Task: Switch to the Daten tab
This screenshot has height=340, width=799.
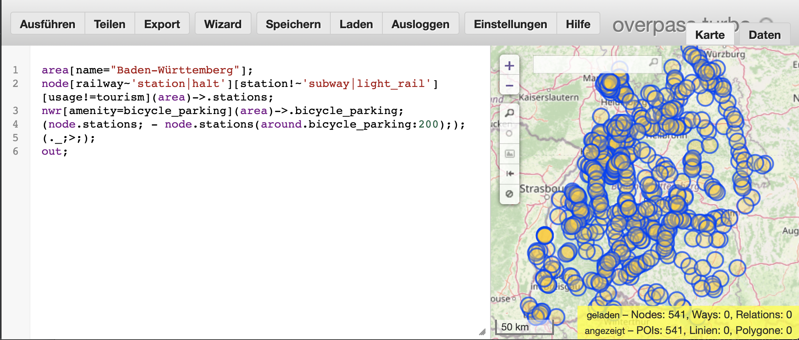Action: click(764, 35)
